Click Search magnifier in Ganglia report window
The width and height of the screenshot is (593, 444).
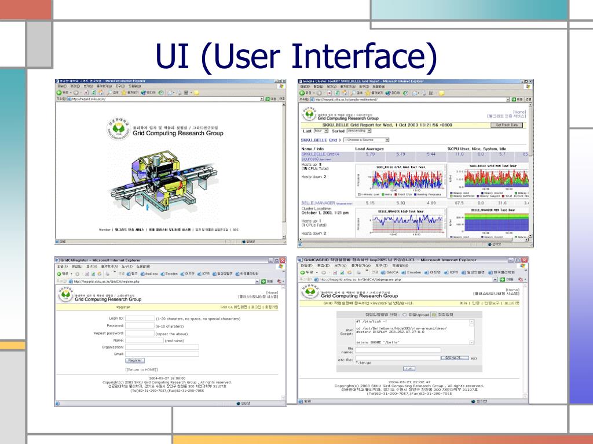(x=353, y=93)
